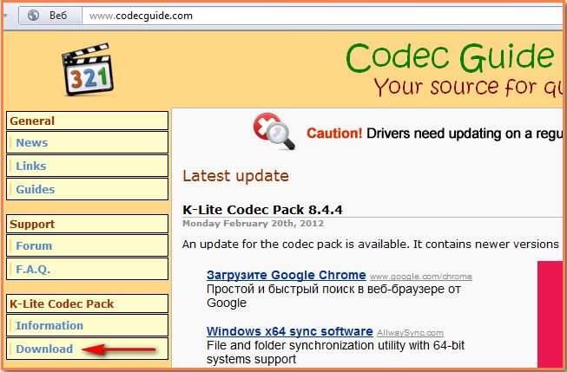Click the Веб button label
Image resolution: width=567 pixels, height=372 pixels.
coord(58,16)
